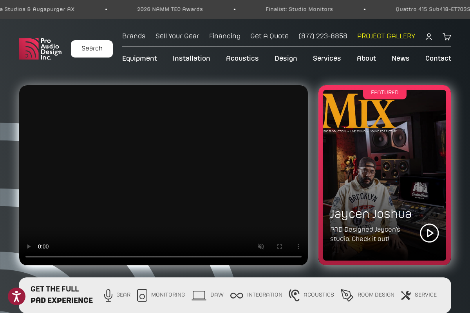Viewport: 470px width, 313px height.
Task: Open the shopping cart icon
Action: point(446,37)
